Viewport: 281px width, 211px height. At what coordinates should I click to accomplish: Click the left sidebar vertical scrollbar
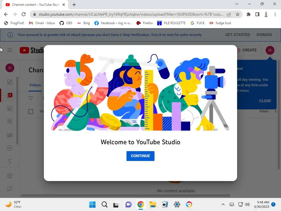17,110
